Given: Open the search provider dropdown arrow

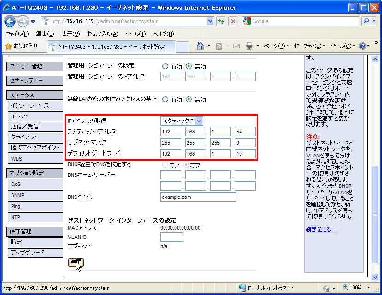Looking at the screenshot, I should (374, 21).
